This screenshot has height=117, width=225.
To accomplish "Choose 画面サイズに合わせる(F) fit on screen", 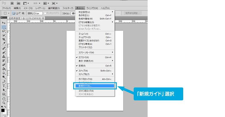I will coord(95,41).
